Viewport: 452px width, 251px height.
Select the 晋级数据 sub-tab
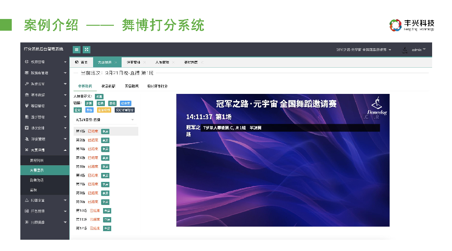click(132, 86)
